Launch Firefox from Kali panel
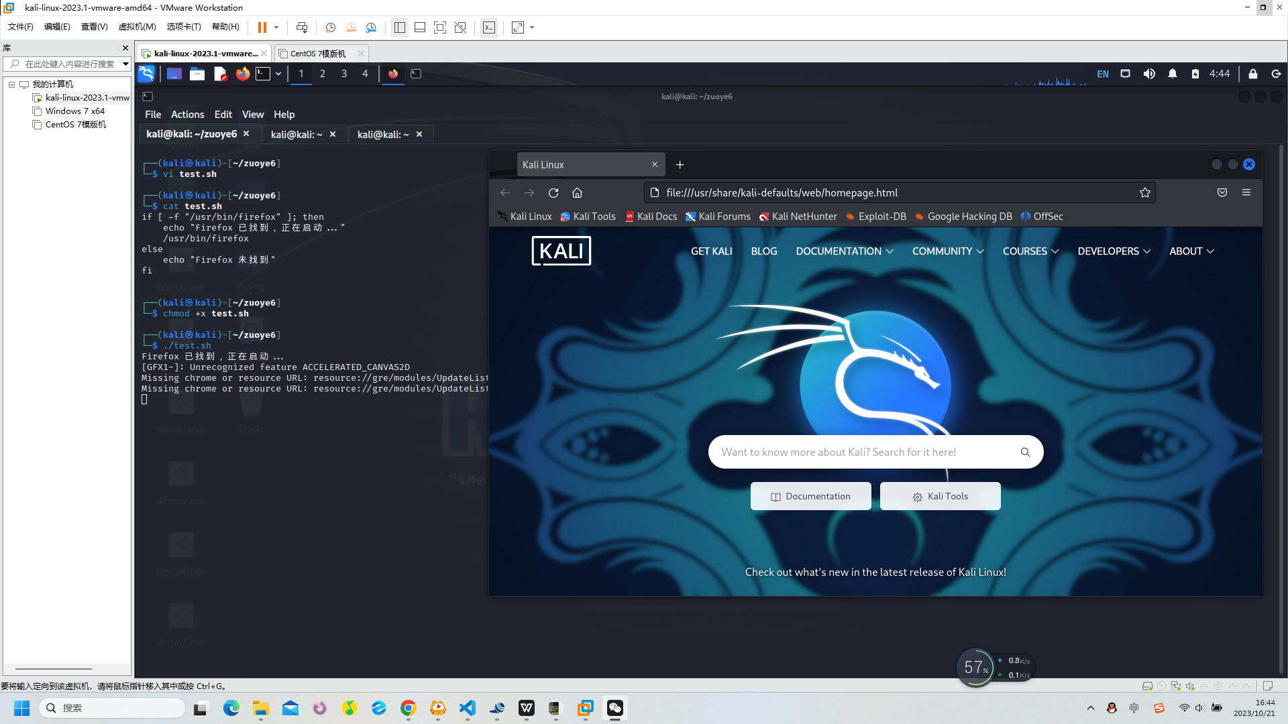Screen dimensions: 1288x724 coord(243,74)
